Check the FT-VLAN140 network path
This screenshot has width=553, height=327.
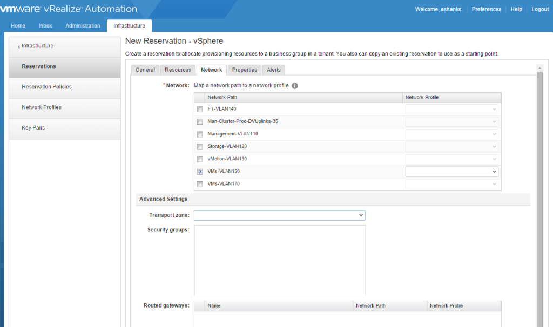click(x=200, y=109)
